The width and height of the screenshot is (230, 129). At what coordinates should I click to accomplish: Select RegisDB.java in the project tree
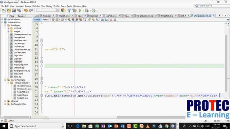(23, 98)
